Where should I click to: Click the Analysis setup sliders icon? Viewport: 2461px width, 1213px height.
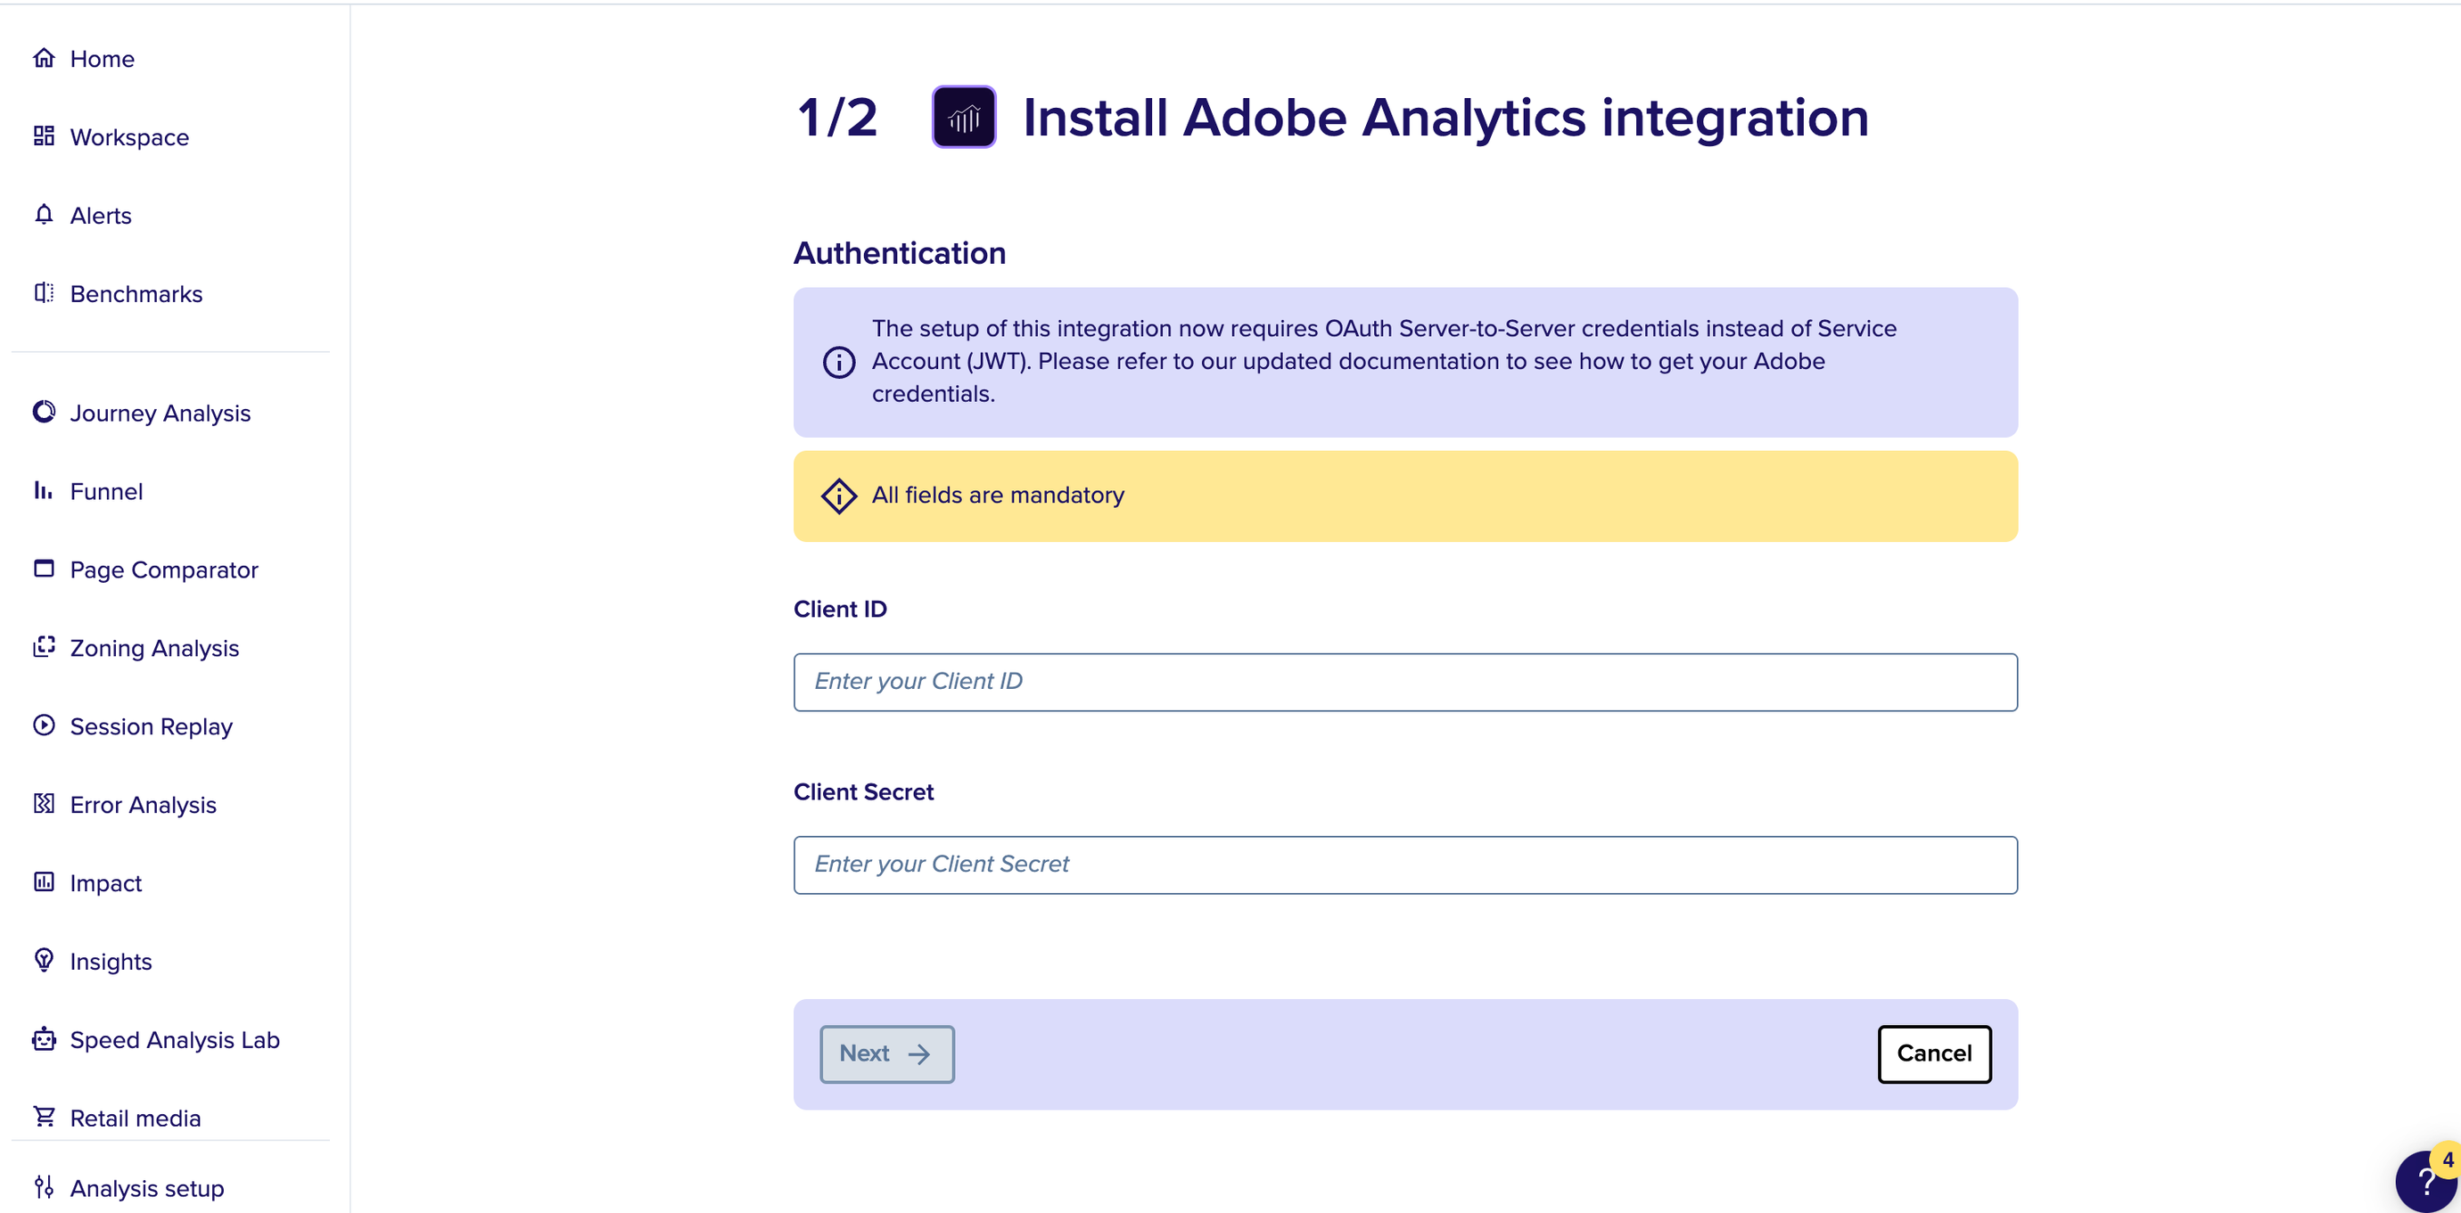(x=44, y=1187)
